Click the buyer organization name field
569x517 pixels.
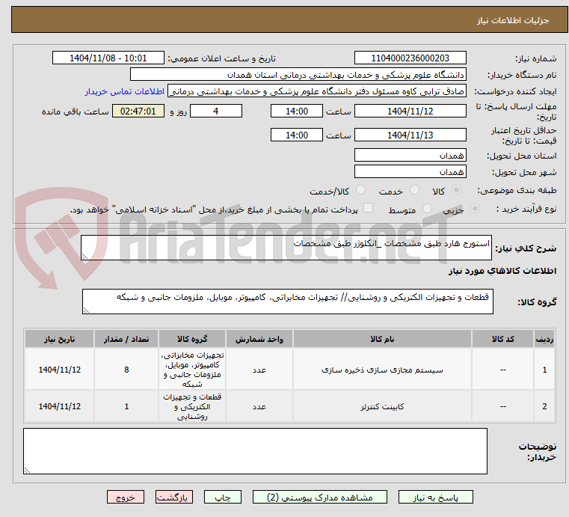coord(298,75)
